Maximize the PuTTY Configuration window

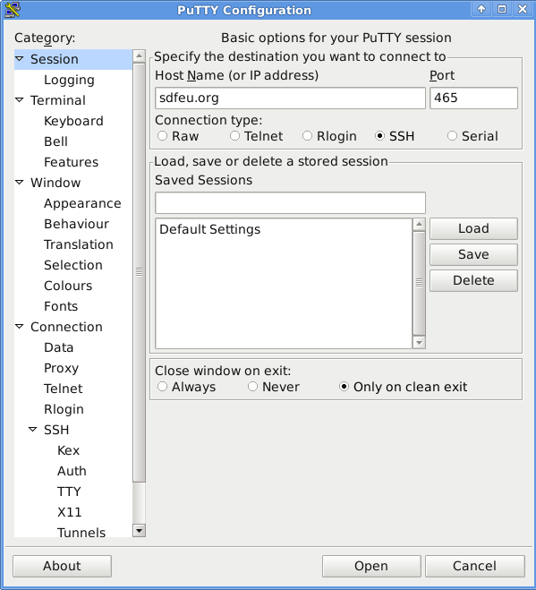(x=502, y=9)
